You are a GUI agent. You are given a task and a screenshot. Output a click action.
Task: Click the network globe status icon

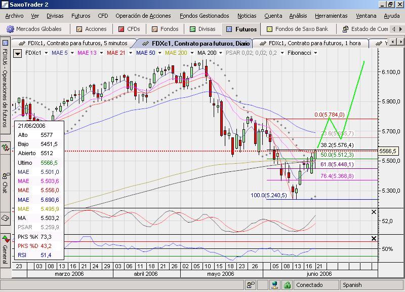275,285
